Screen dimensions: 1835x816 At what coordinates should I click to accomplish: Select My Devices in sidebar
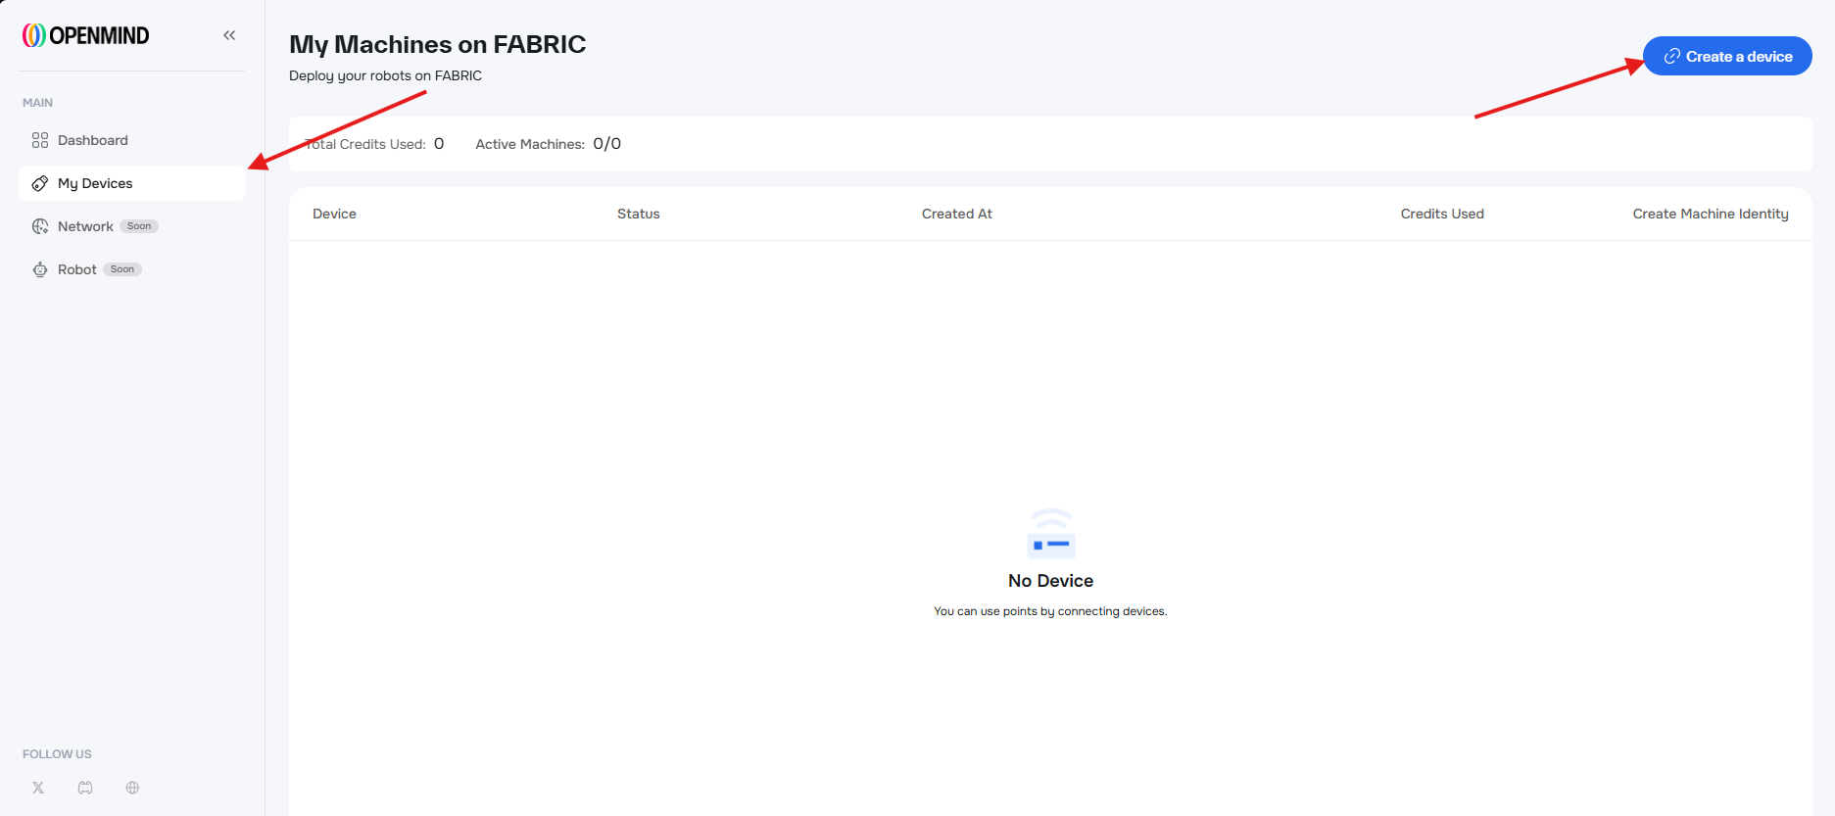95,183
